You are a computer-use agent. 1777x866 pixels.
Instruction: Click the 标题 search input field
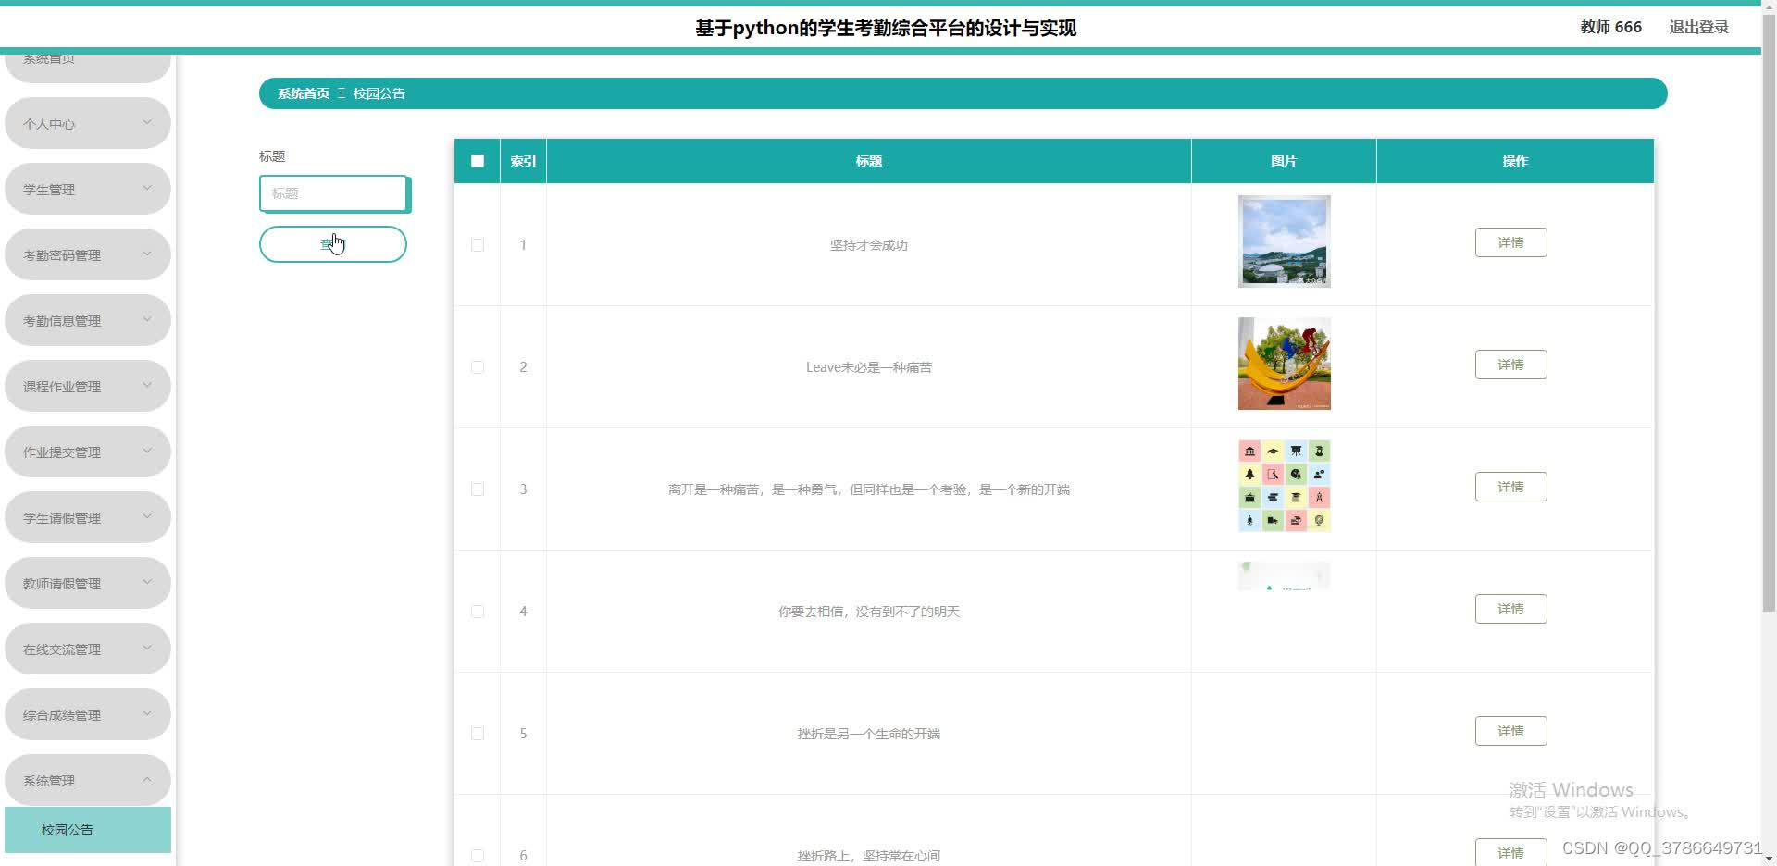tap(333, 193)
